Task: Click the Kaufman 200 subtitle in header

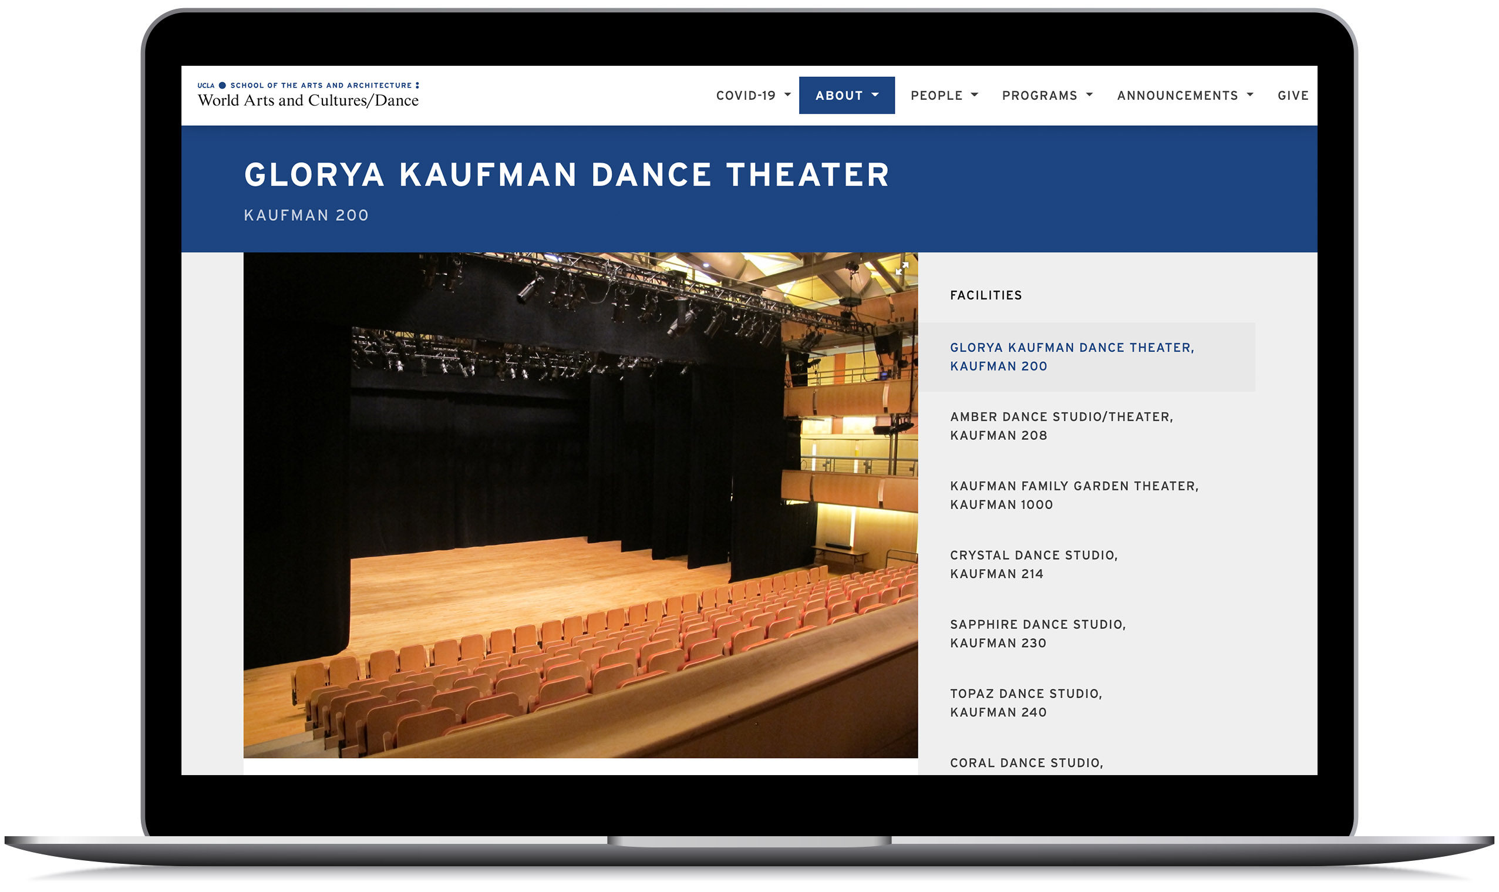Action: [306, 215]
